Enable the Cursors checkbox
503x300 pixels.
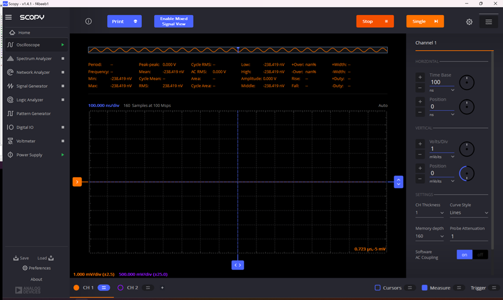(377, 288)
